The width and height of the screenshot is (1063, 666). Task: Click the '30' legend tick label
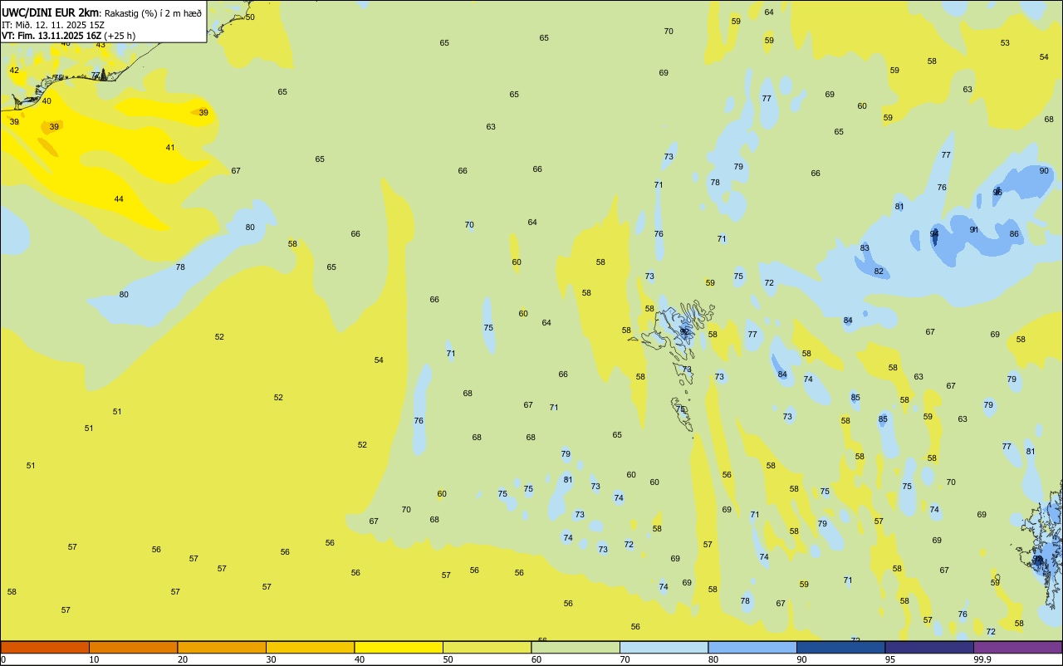point(271,659)
